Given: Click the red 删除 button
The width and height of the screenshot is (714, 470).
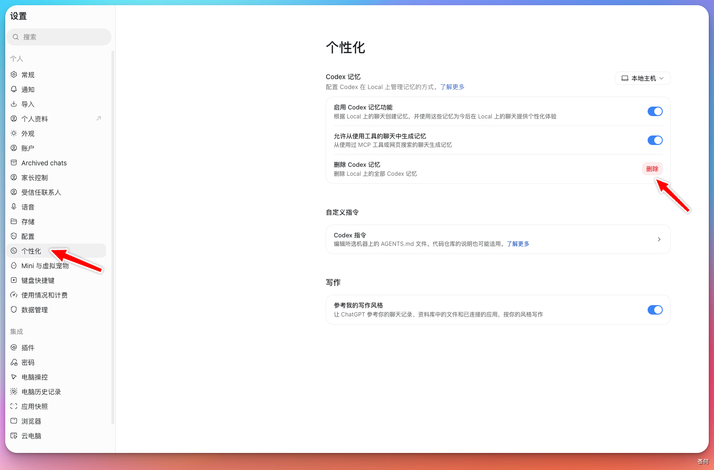Looking at the screenshot, I should [x=652, y=169].
